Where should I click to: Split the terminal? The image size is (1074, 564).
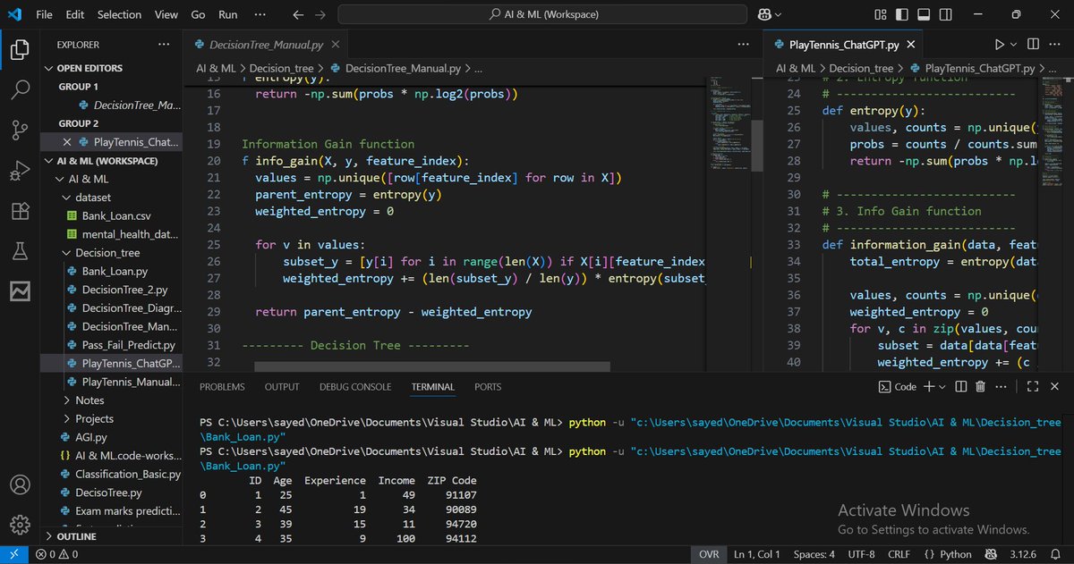tap(960, 386)
